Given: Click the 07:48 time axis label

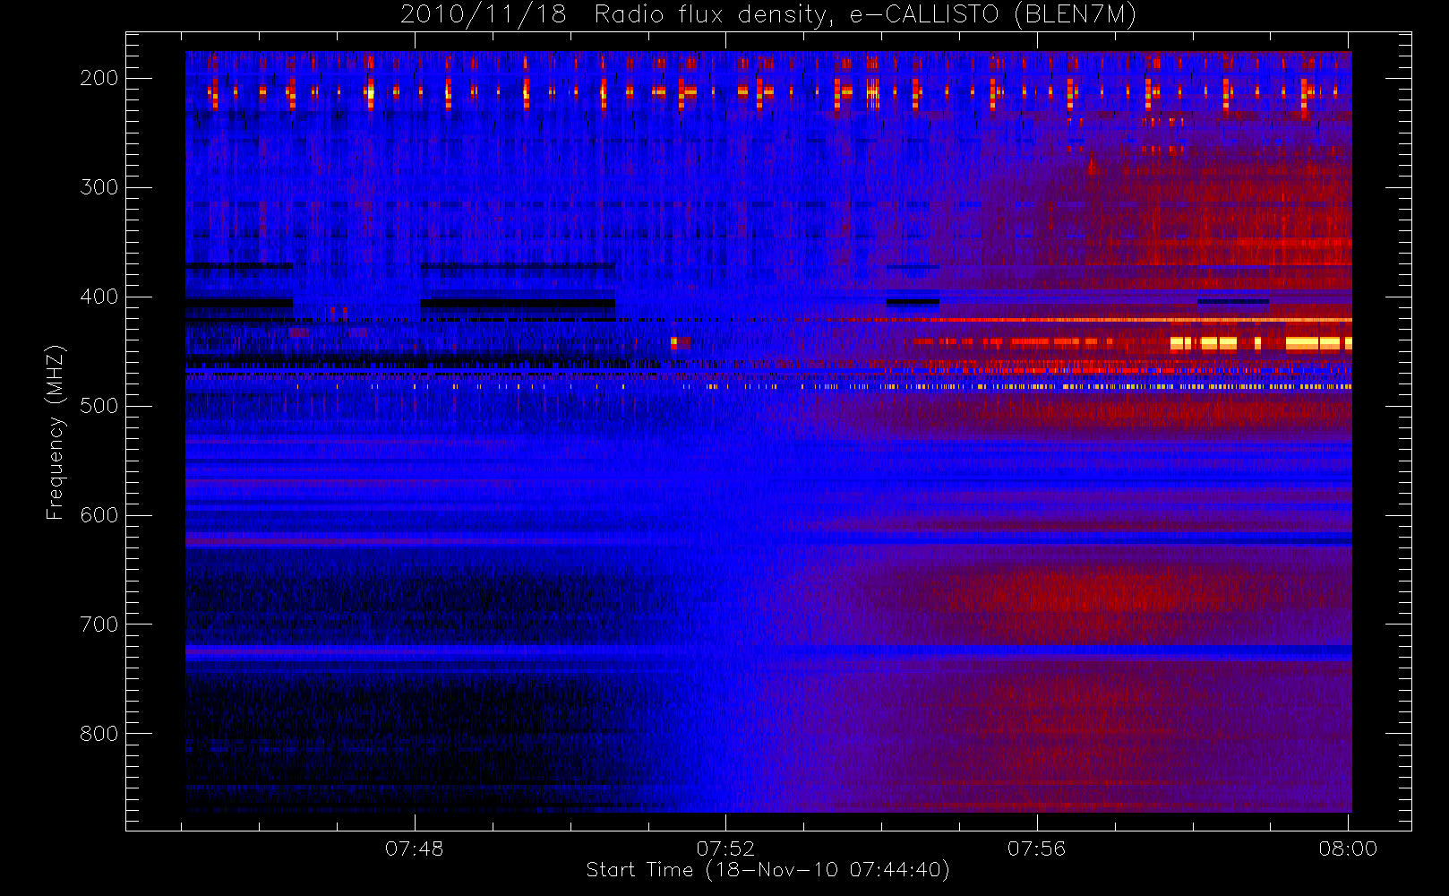Looking at the screenshot, I should pos(414,849).
